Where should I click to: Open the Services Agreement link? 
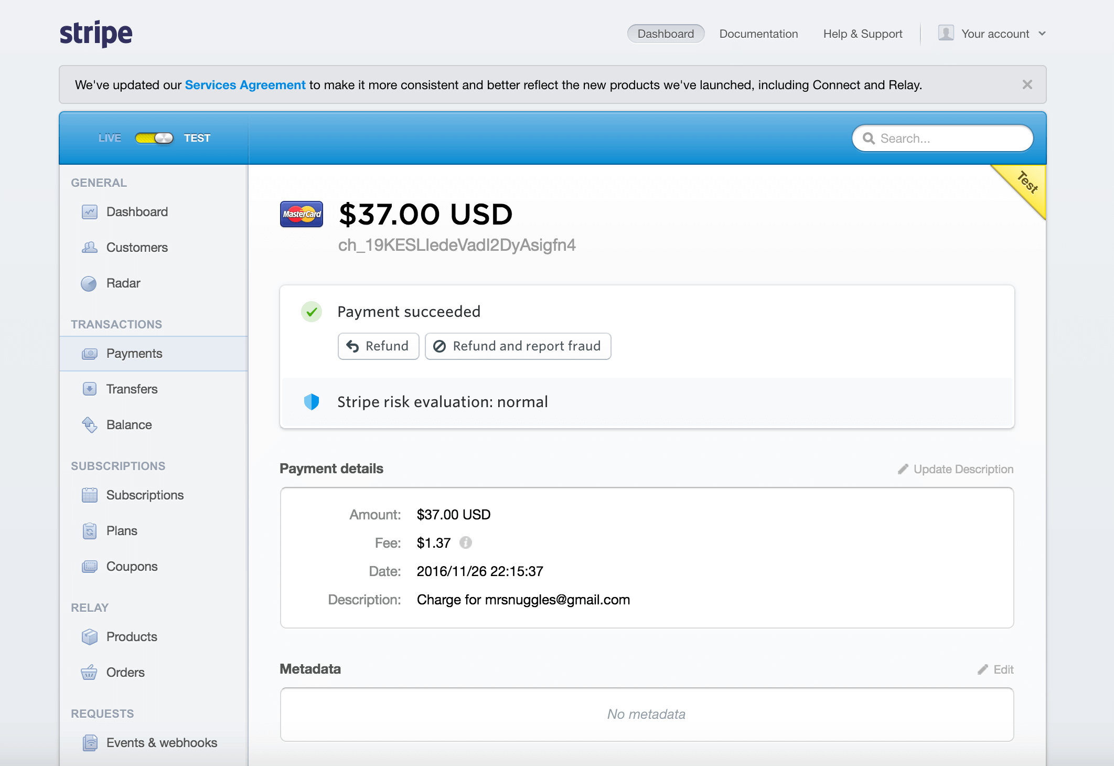[245, 85]
